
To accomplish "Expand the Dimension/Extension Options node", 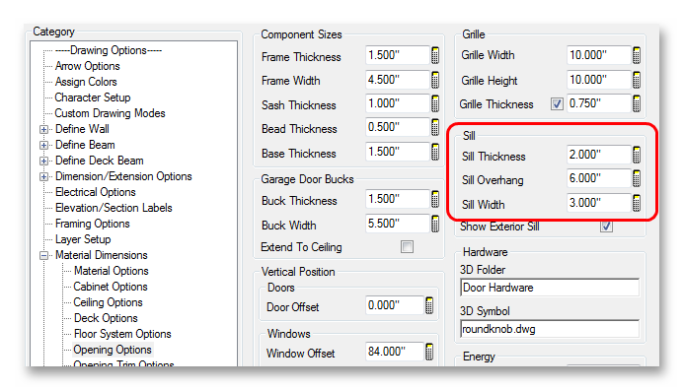I will coord(43,176).
